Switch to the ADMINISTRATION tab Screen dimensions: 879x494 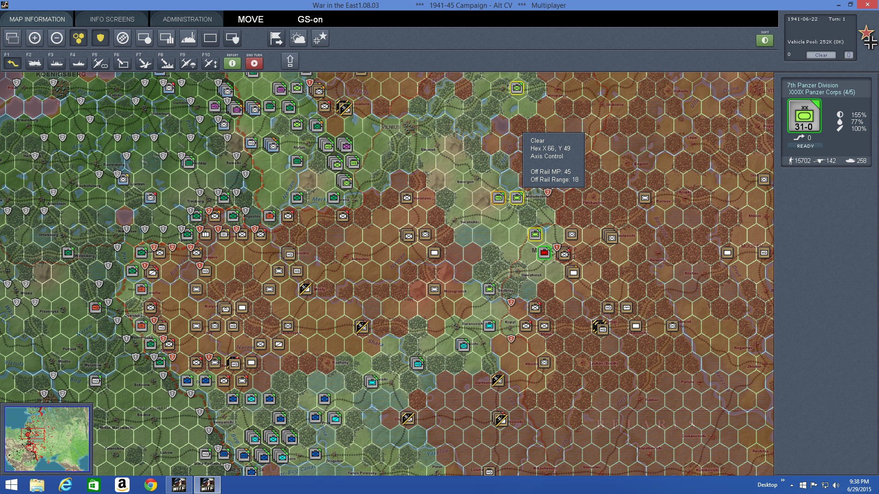click(x=187, y=19)
